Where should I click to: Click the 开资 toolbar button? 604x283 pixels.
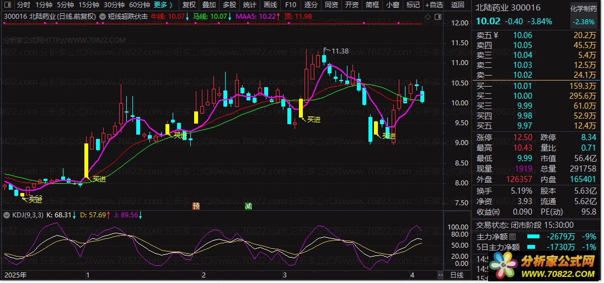click(352, 5)
